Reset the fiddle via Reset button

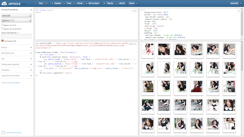[78, 3]
